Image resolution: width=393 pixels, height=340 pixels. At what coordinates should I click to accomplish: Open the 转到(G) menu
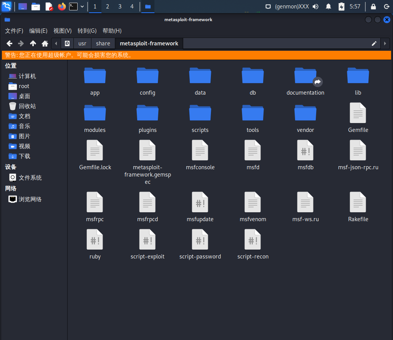(87, 31)
